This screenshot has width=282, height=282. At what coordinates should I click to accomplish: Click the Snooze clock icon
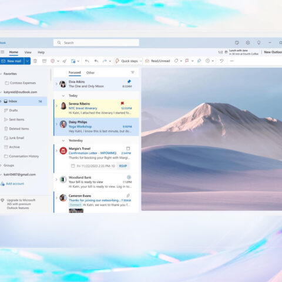[207, 61]
